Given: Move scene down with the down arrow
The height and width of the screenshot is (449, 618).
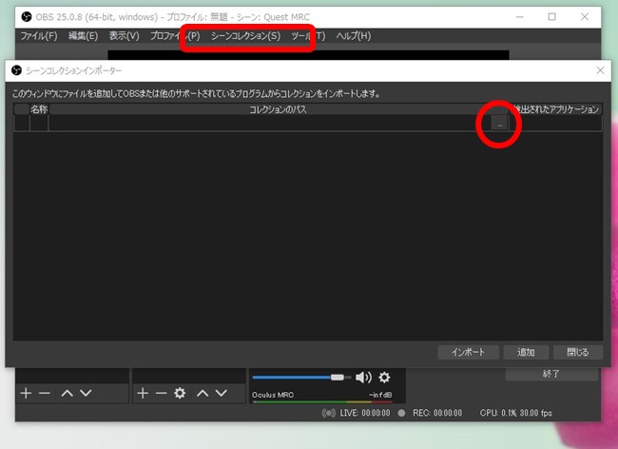Looking at the screenshot, I should point(86,393).
